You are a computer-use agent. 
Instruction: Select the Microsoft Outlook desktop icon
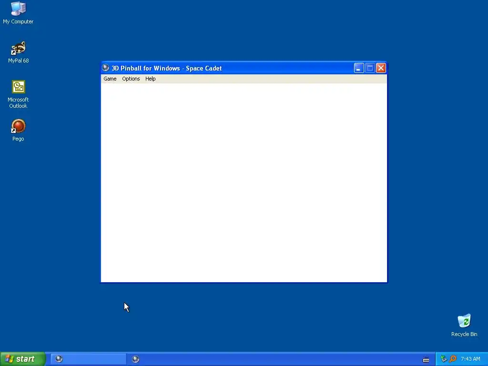click(x=18, y=94)
